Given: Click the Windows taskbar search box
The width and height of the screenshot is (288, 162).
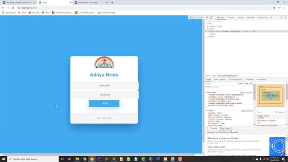Looking at the screenshot, I should click(x=33, y=159).
